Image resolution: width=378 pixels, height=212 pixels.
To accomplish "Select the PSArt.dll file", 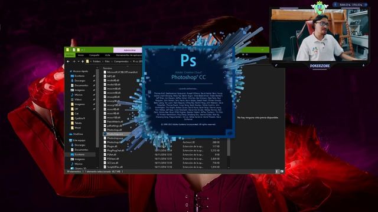I will [x=112, y=154].
